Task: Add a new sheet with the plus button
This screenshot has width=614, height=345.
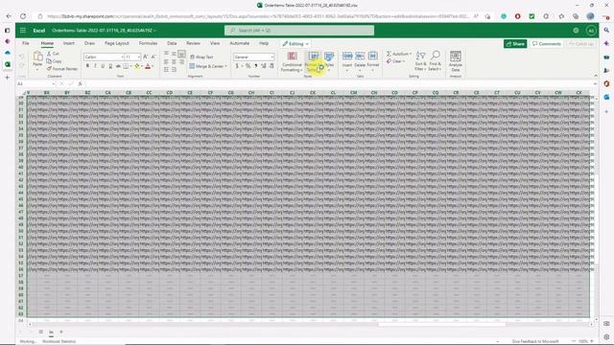Action: click(61, 333)
